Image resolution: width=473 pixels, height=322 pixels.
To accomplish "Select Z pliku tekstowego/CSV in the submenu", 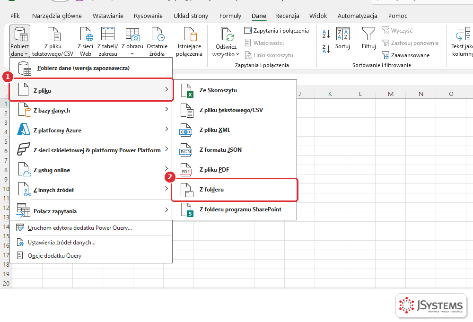I will 235,110.
